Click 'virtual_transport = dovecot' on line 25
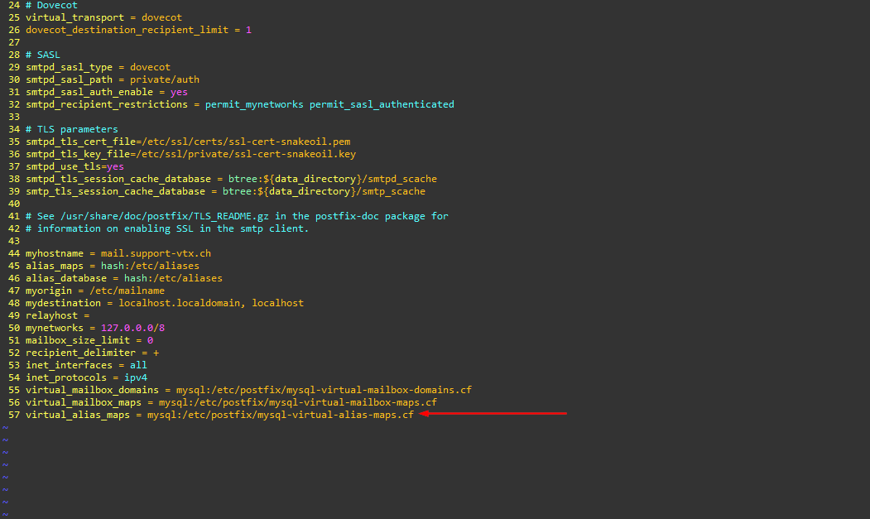The height and width of the screenshot is (519, 870). click(x=103, y=17)
